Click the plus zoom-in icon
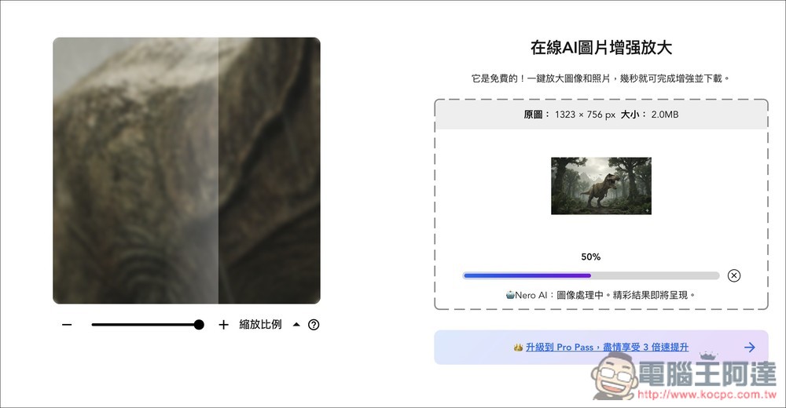The width and height of the screenshot is (786, 408). pos(223,325)
